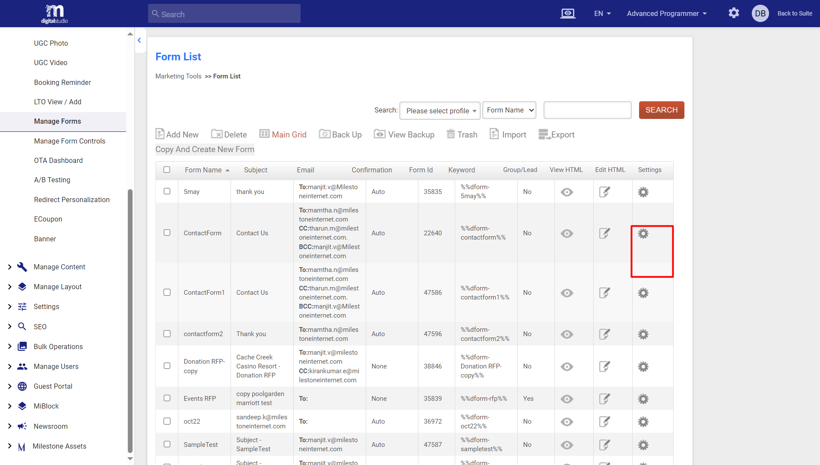Open settings gear for Events RFP row
The image size is (820, 465).
pos(643,399)
